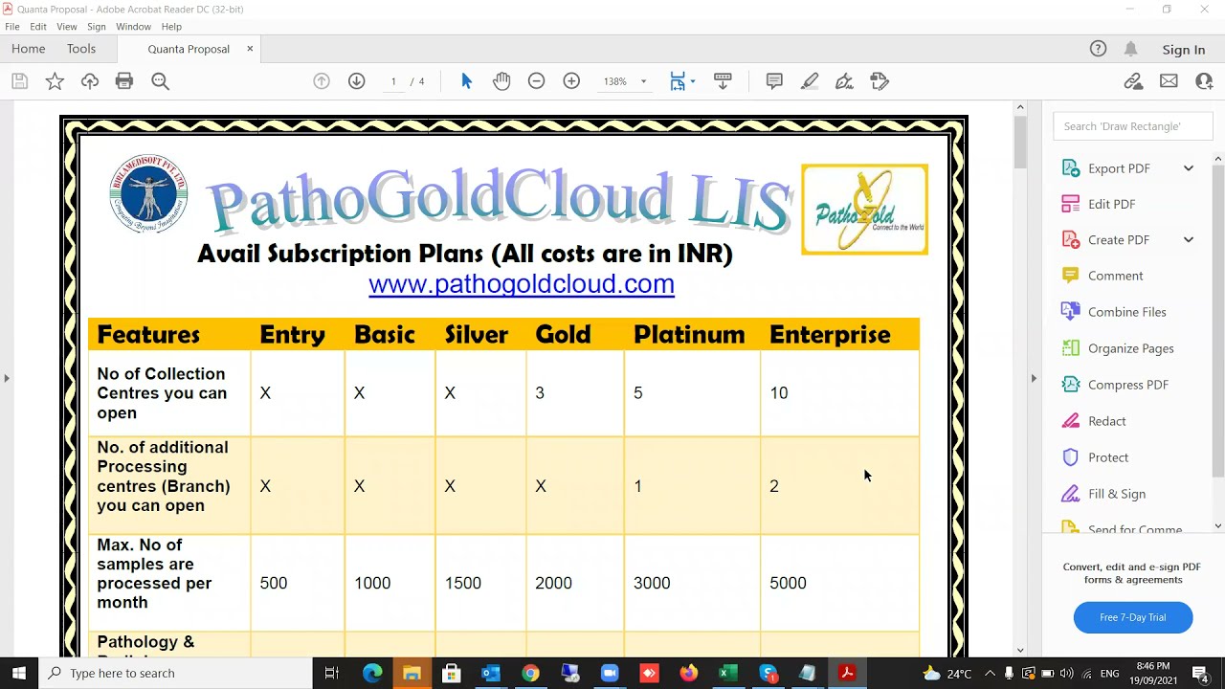Bookmark with the star icon
Viewport: 1225px width, 689px height.
tap(55, 81)
